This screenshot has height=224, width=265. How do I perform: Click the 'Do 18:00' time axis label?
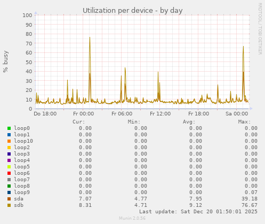[x=45, y=114]
